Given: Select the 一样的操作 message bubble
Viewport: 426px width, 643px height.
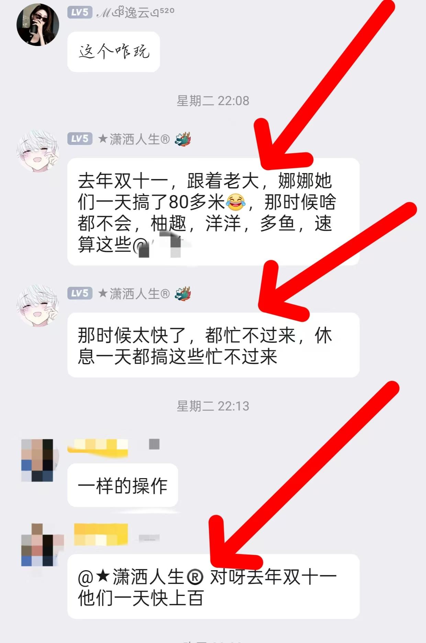Looking at the screenshot, I should [x=123, y=485].
